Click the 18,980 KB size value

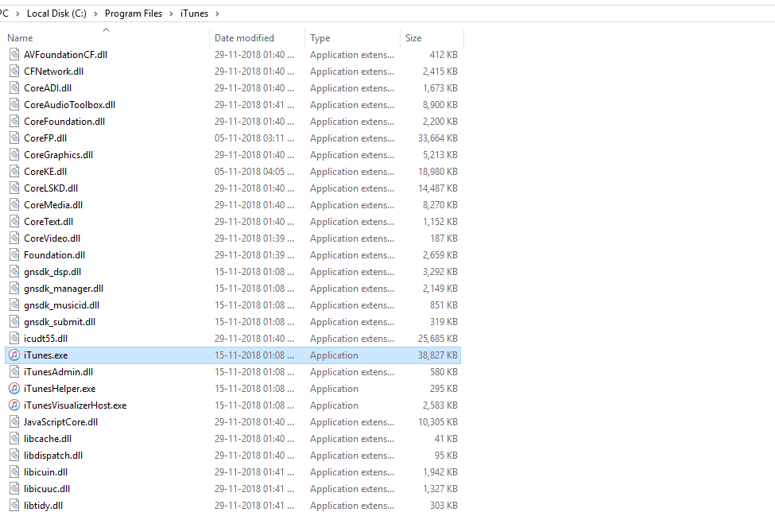click(x=438, y=172)
